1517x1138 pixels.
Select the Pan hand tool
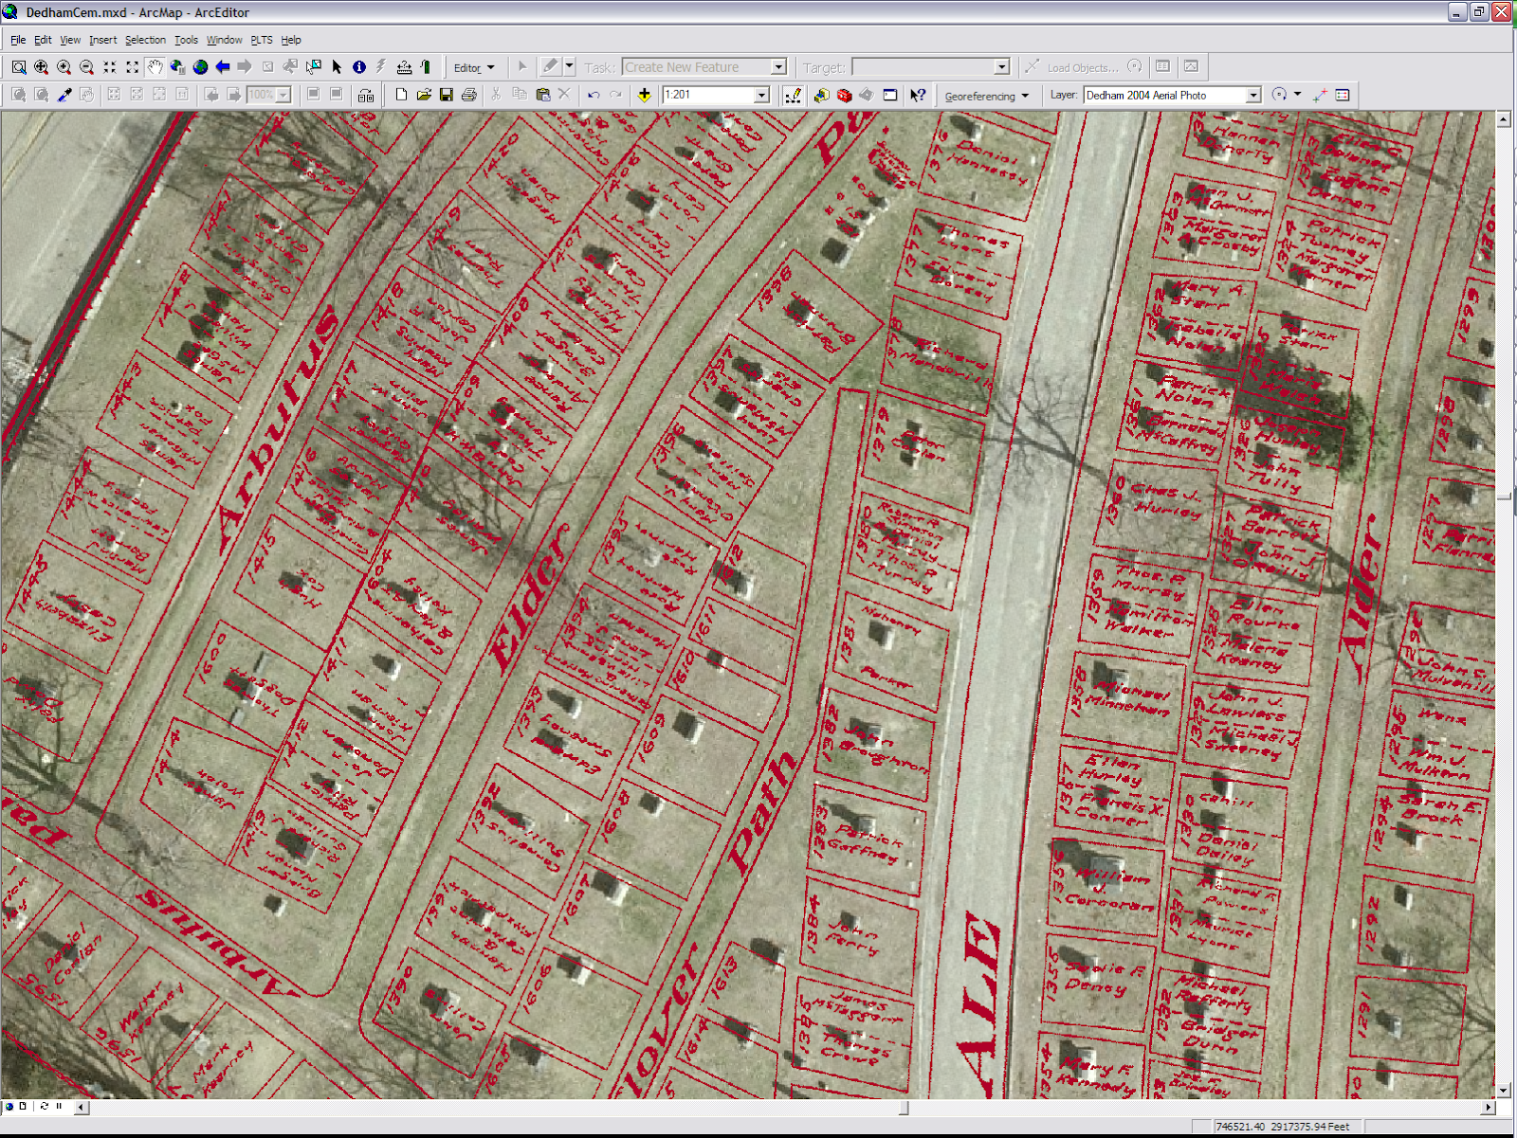click(x=155, y=67)
